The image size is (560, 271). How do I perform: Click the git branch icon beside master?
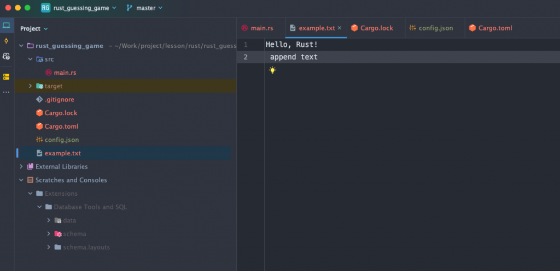coord(129,8)
